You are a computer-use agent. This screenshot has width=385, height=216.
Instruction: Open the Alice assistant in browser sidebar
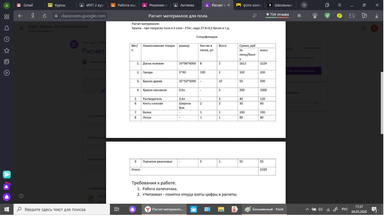tap(7, 197)
